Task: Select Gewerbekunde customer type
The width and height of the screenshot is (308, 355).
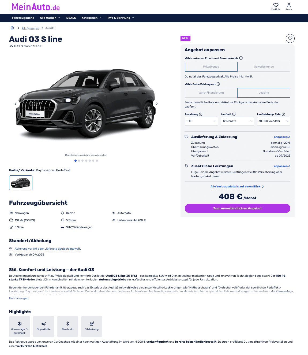Action: pos(264,67)
